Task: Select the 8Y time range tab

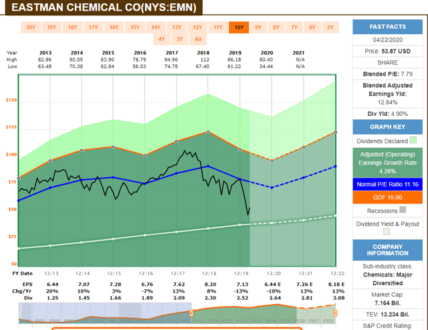Action: tap(276, 27)
